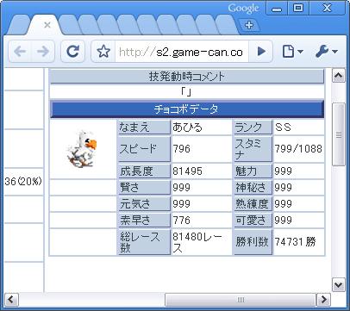
Task: Click the white chocobo sprite image
Action: point(82,148)
